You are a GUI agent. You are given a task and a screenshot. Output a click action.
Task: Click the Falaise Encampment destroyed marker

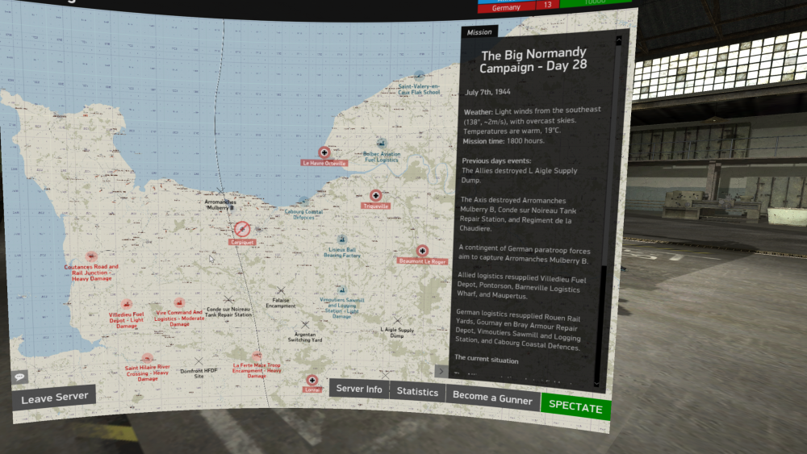[281, 290]
